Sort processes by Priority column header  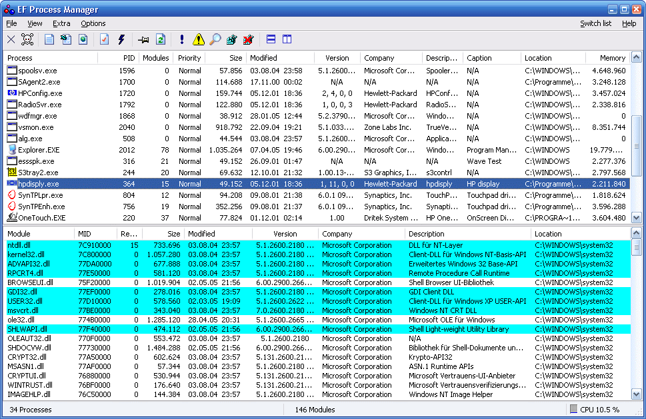point(189,58)
